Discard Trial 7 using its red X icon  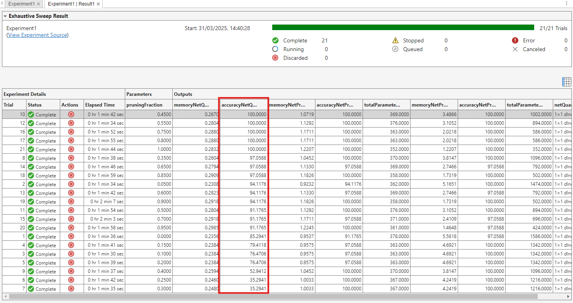[x=71, y=289]
